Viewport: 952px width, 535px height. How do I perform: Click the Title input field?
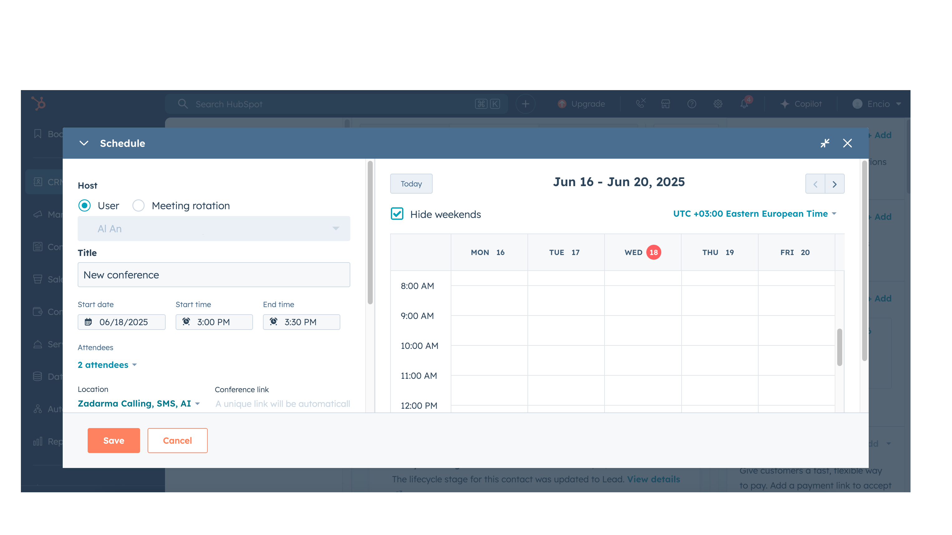click(214, 275)
